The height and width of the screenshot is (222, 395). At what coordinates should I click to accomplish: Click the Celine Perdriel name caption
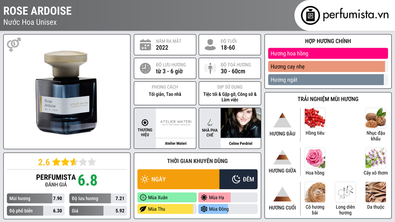point(241,143)
